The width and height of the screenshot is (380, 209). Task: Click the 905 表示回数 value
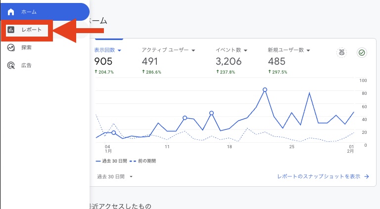point(103,61)
